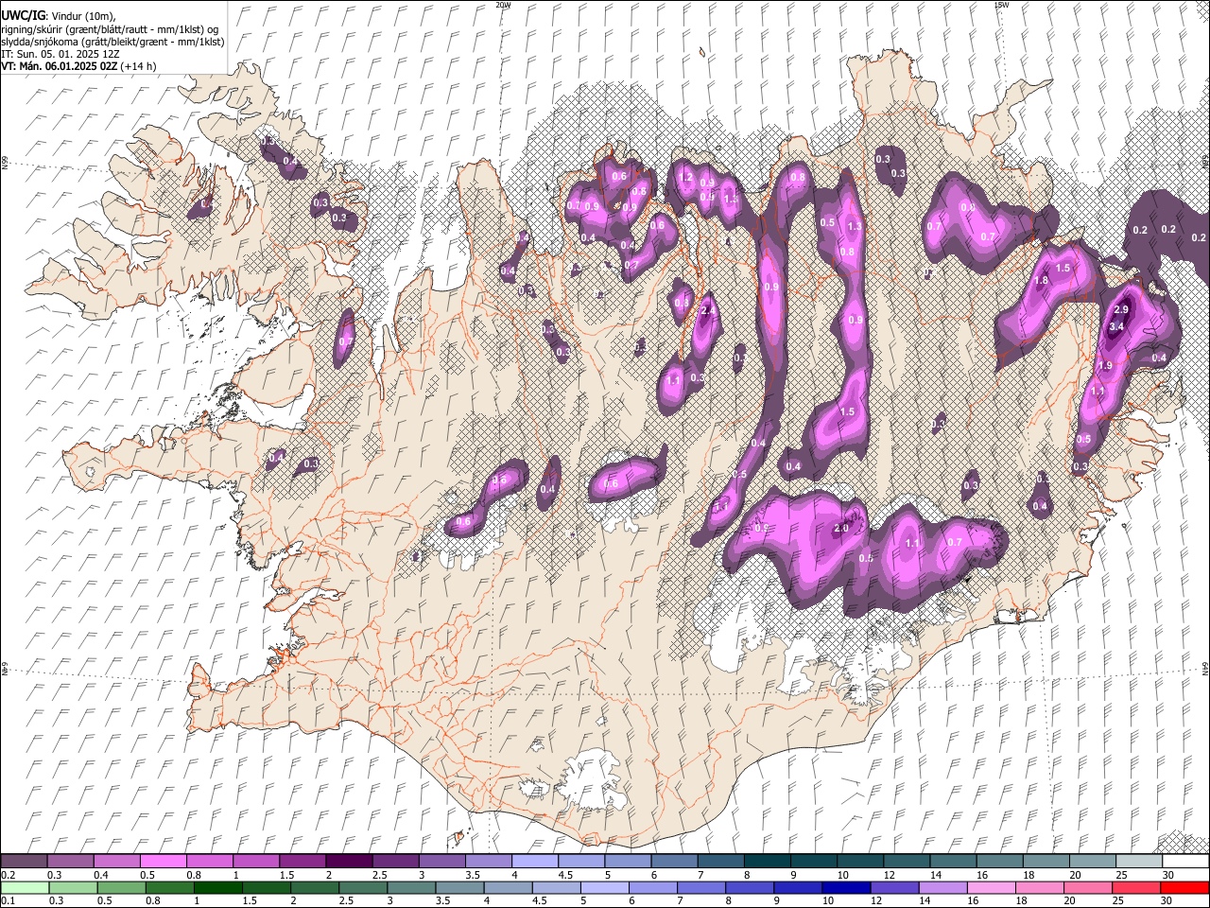Click the 0.1 label under the green scale
Viewport: 1210px width, 908px height.
point(8,901)
